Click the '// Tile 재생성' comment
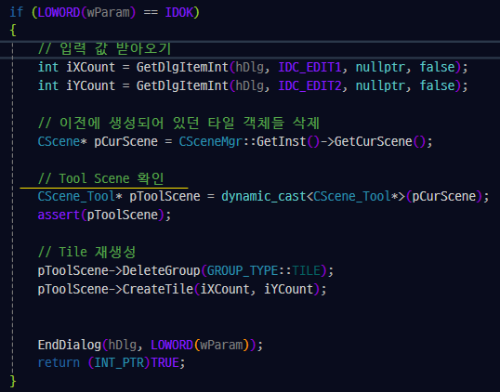 pos(87,252)
